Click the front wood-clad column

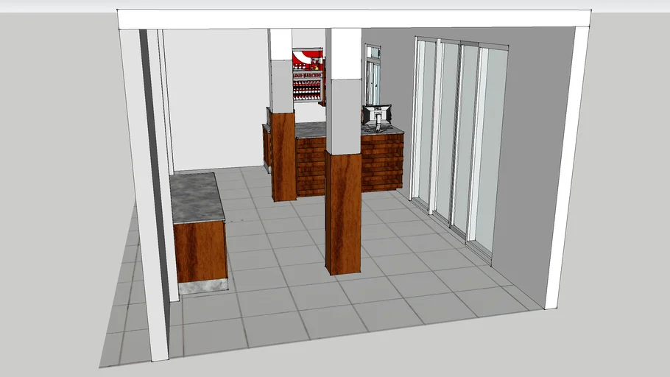coord(343,212)
